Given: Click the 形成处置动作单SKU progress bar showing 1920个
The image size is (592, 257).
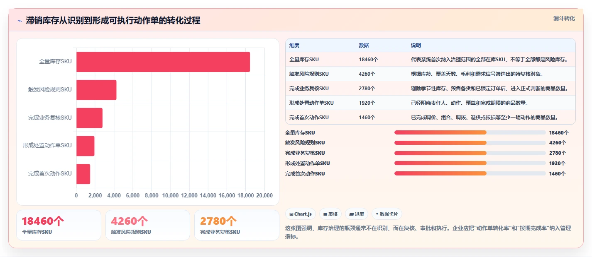Looking at the screenshot, I should pyautogui.click(x=470, y=163).
